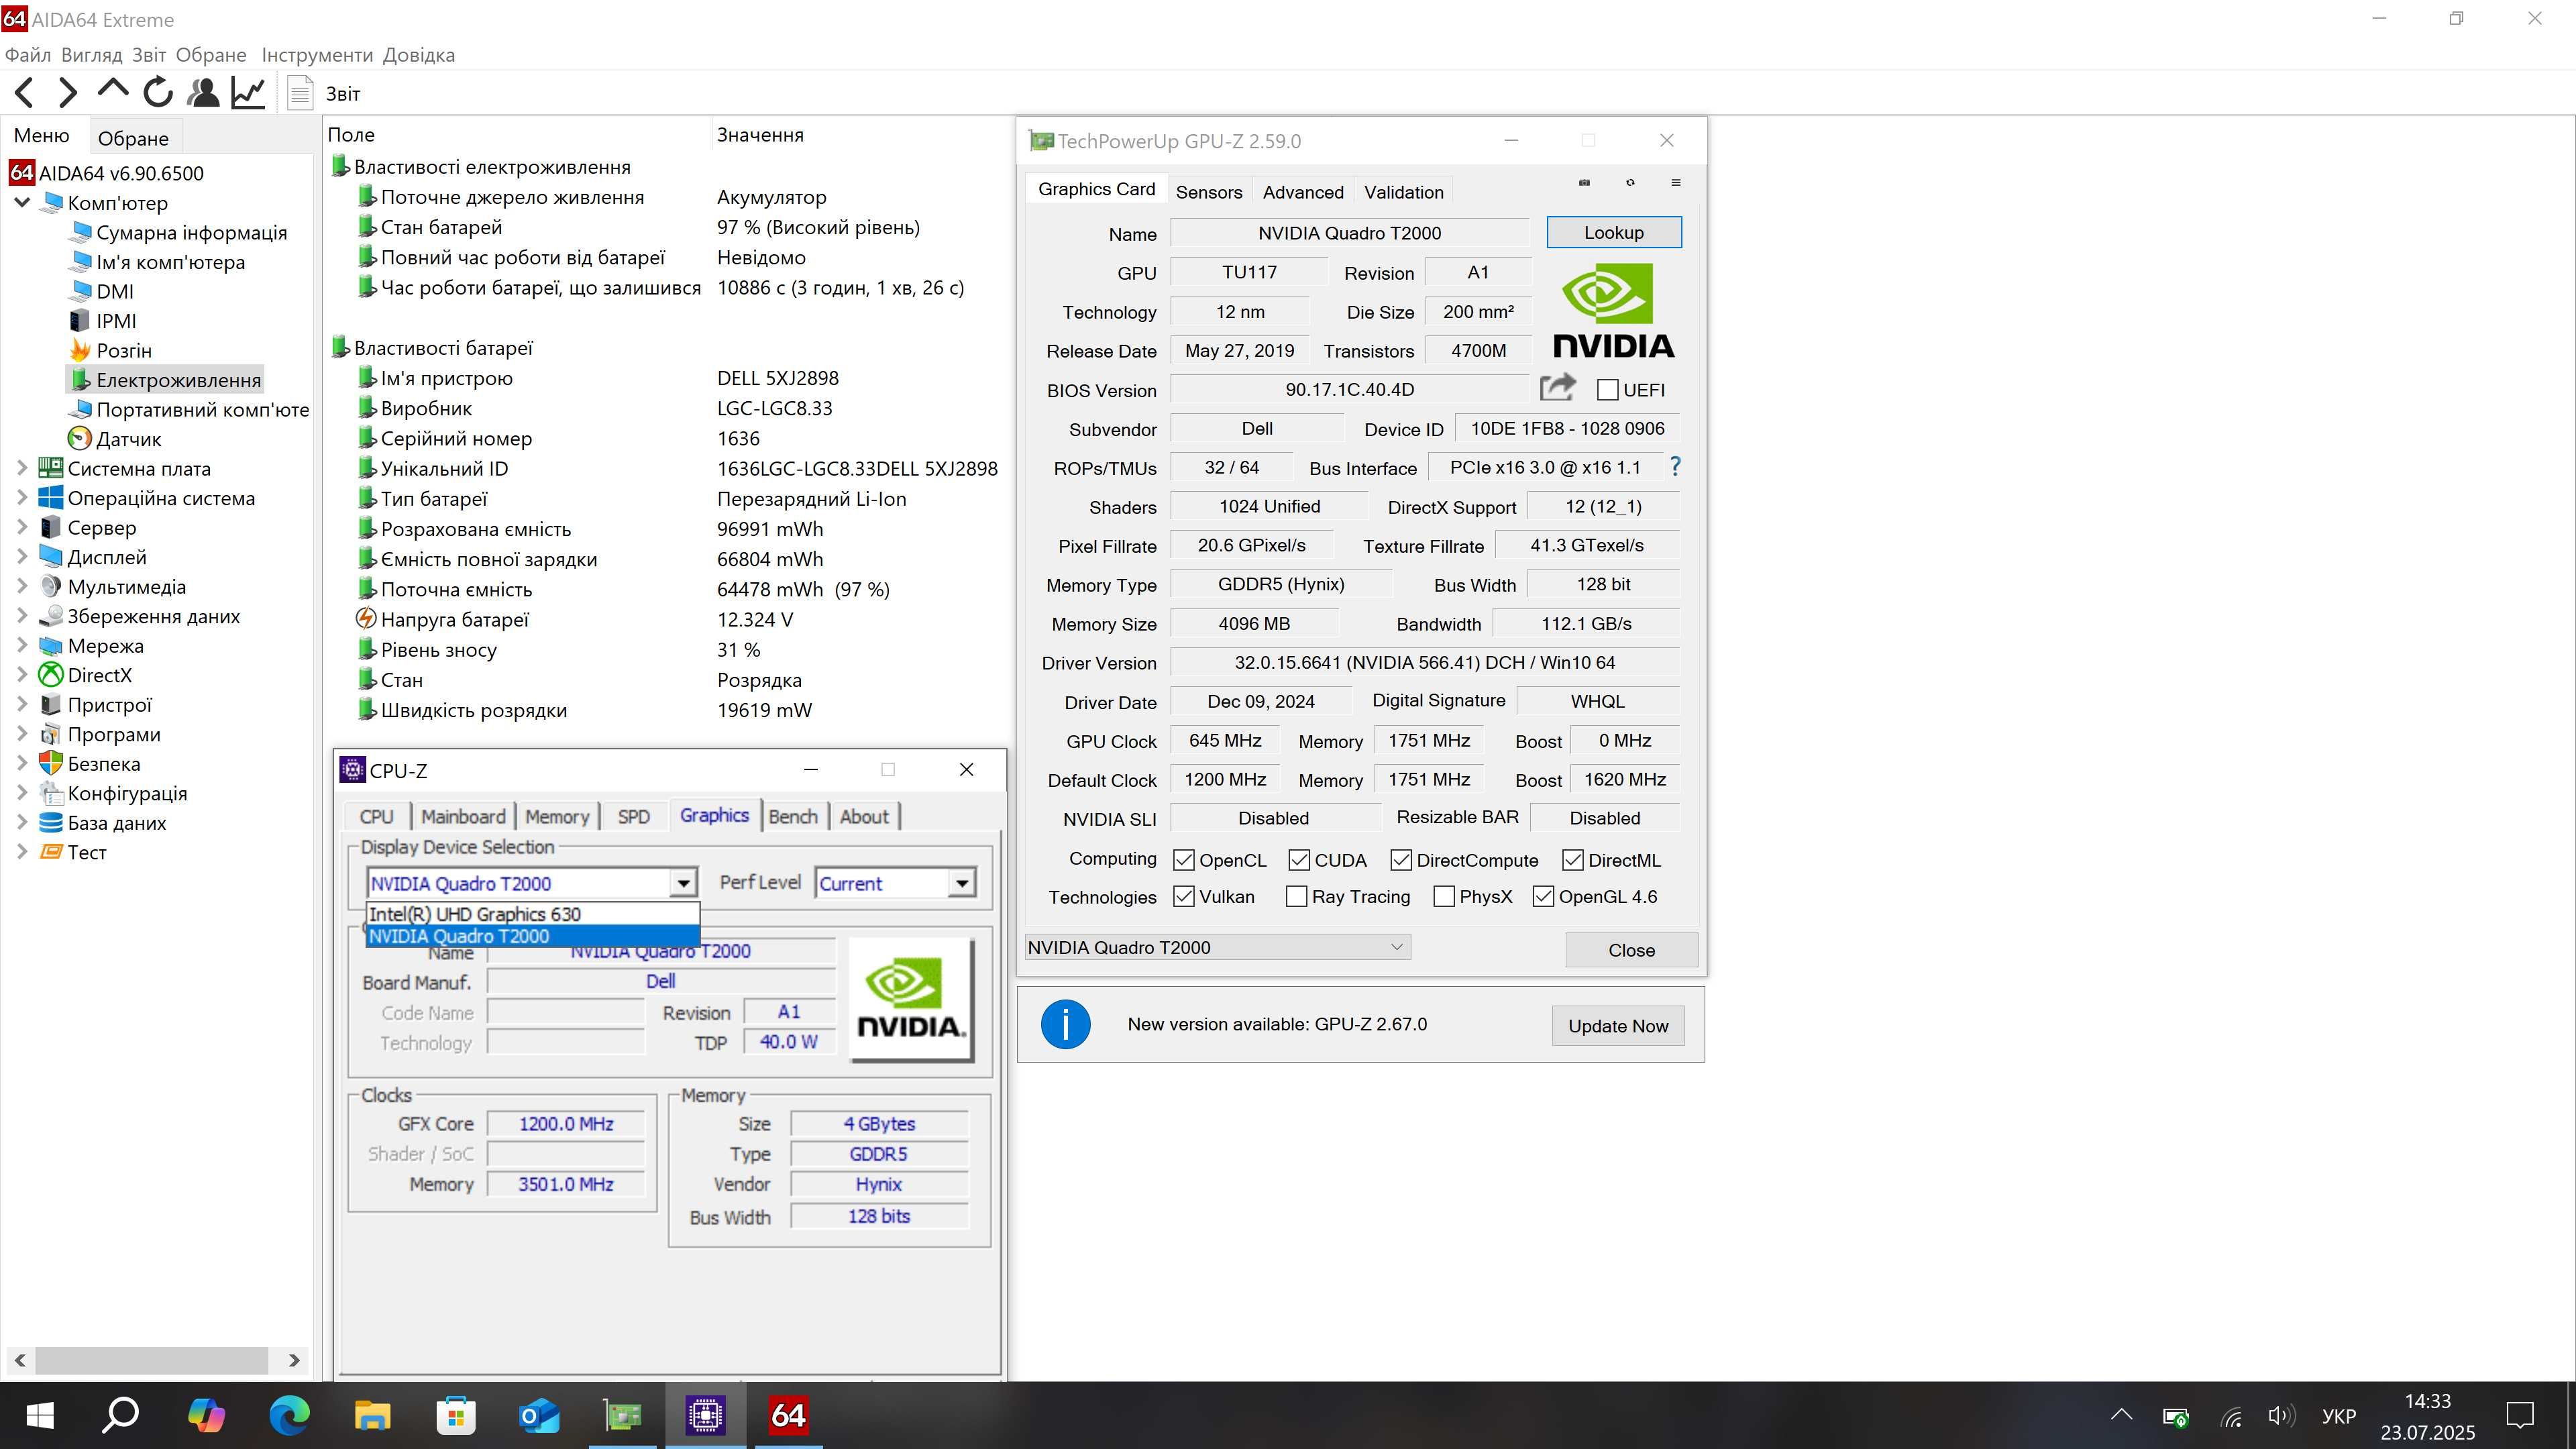
Task: Expand the Мережа tree node
Action: 22,645
